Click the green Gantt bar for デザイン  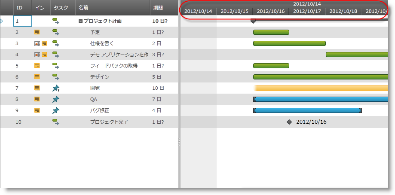[x=321, y=77]
